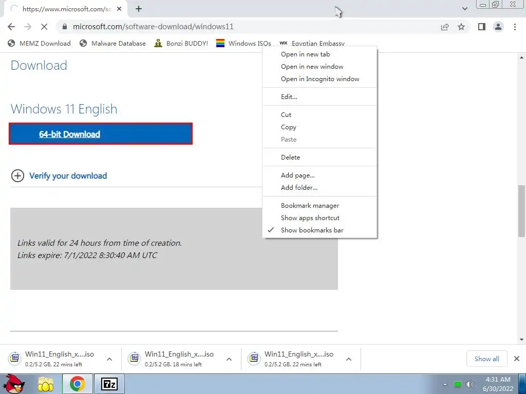The width and height of the screenshot is (526, 394).
Task: Click the address bar URL
Action: click(153, 27)
